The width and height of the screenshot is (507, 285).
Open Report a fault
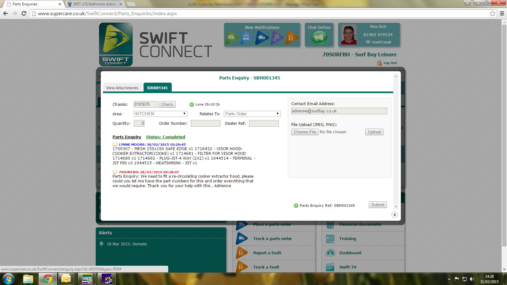[x=267, y=253]
